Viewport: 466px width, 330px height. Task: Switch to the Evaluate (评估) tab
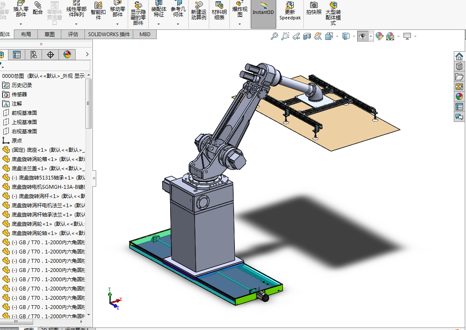[73, 34]
